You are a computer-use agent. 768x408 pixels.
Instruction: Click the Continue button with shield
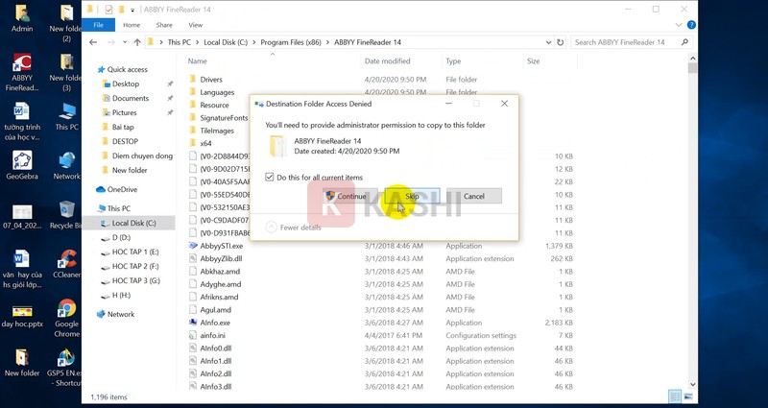346,196
